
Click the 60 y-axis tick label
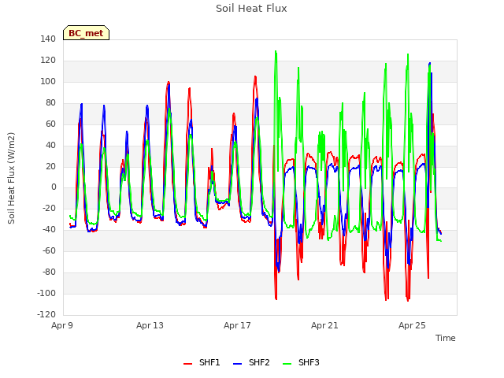click(50, 124)
